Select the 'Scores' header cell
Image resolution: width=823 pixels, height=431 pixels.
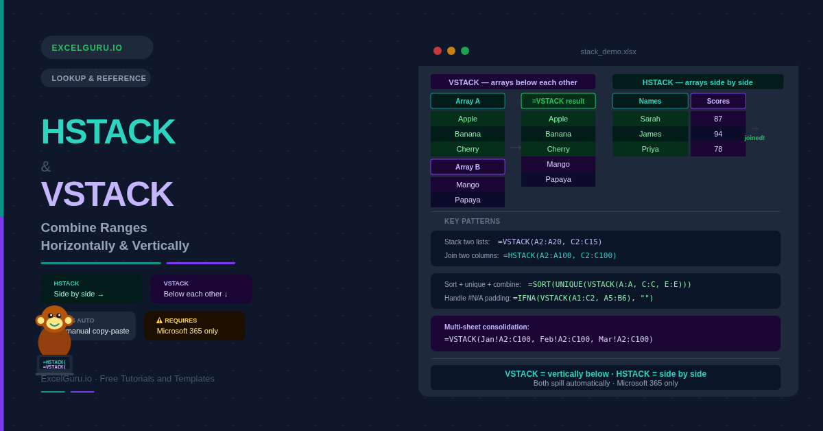(x=718, y=101)
